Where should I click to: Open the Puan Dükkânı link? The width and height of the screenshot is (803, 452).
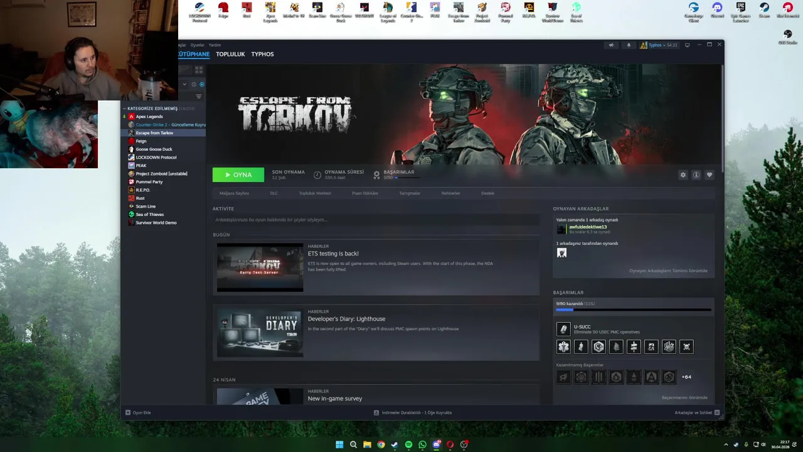pos(365,193)
